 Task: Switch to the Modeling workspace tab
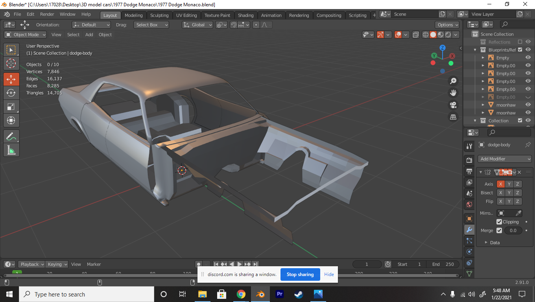[x=134, y=15]
